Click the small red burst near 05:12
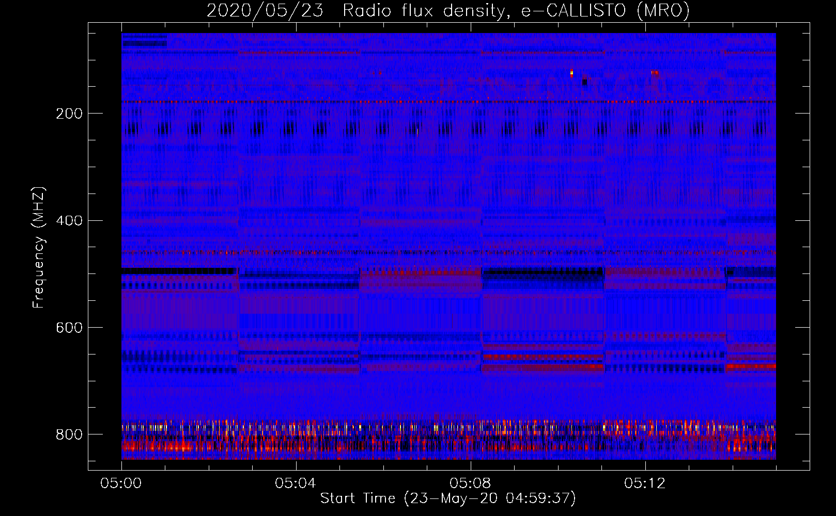This screenshot has width=836, height=516. click(655, 73)
